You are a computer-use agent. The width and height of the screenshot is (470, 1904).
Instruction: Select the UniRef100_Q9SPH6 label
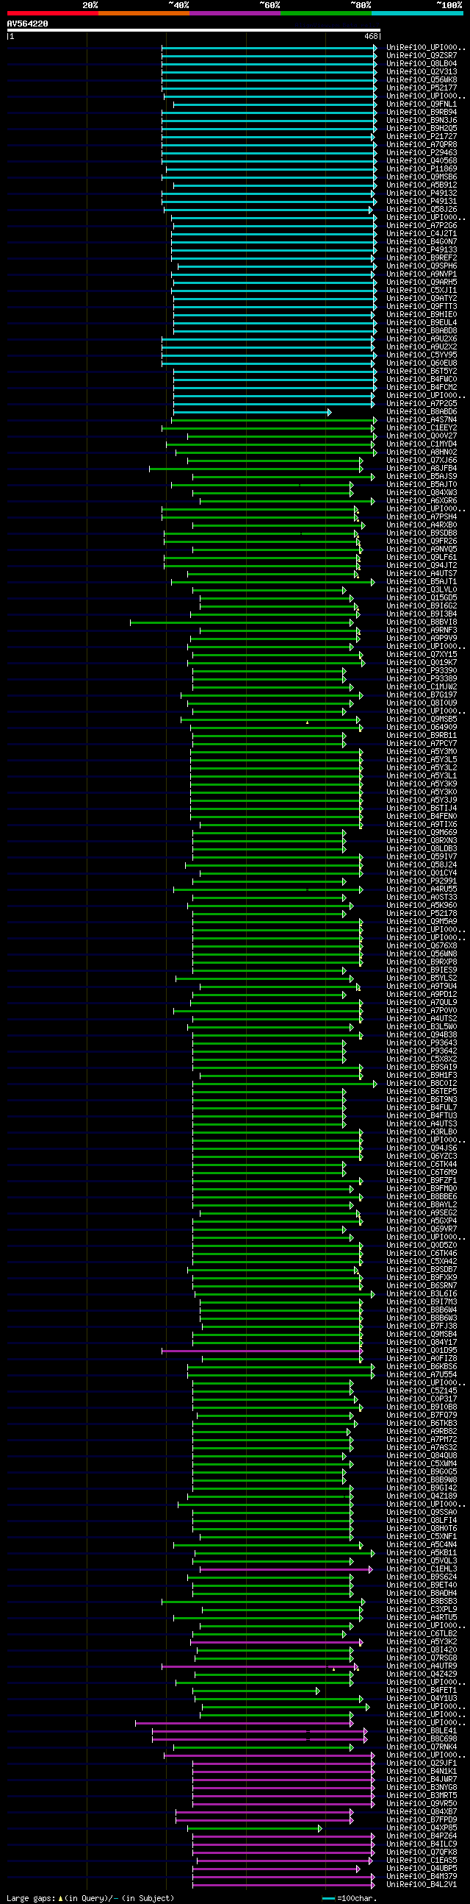point(422,266)
